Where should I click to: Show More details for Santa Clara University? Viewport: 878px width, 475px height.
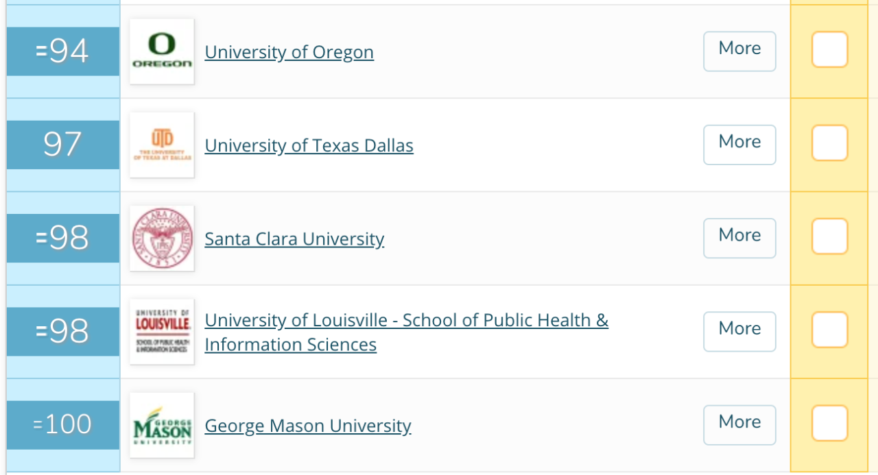pos(739,238)
